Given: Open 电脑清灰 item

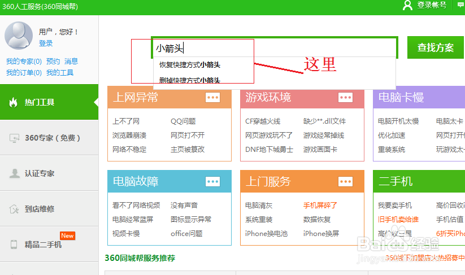Looking at the screenshot, I should point(259,206).
